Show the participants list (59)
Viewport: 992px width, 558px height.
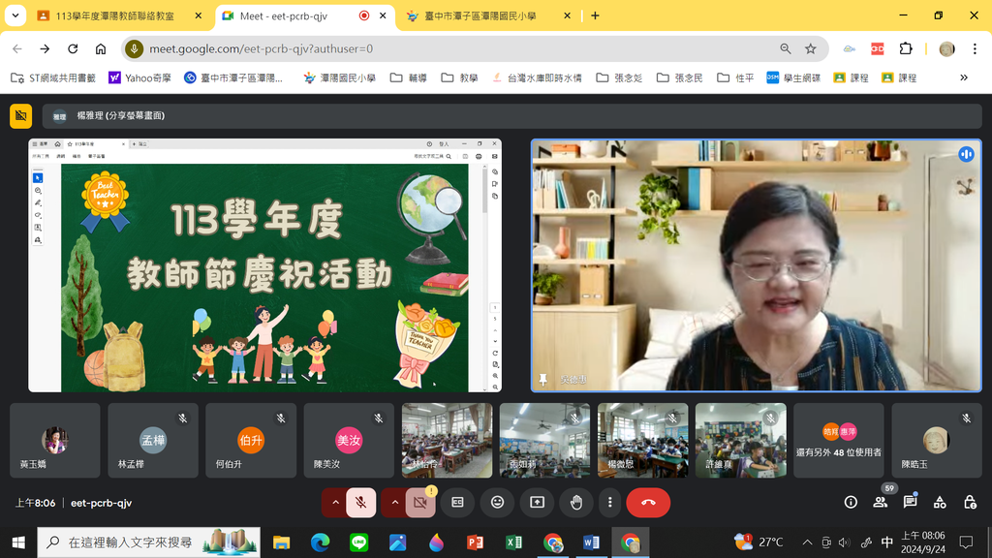click(881, 503)
